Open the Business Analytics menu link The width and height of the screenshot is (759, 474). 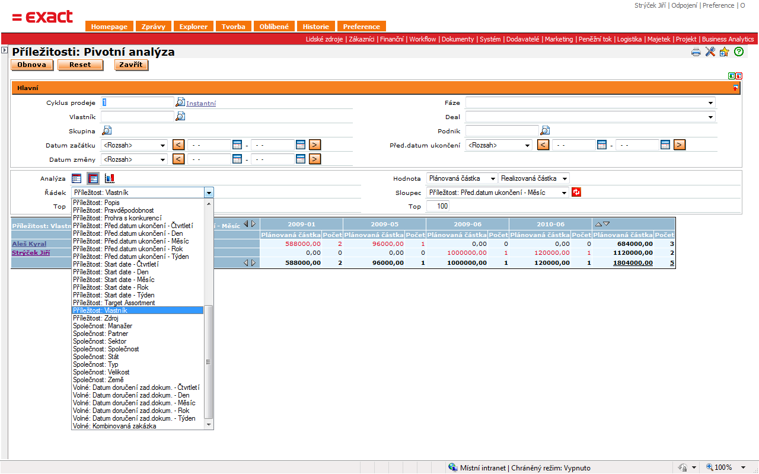click(728, 39)
